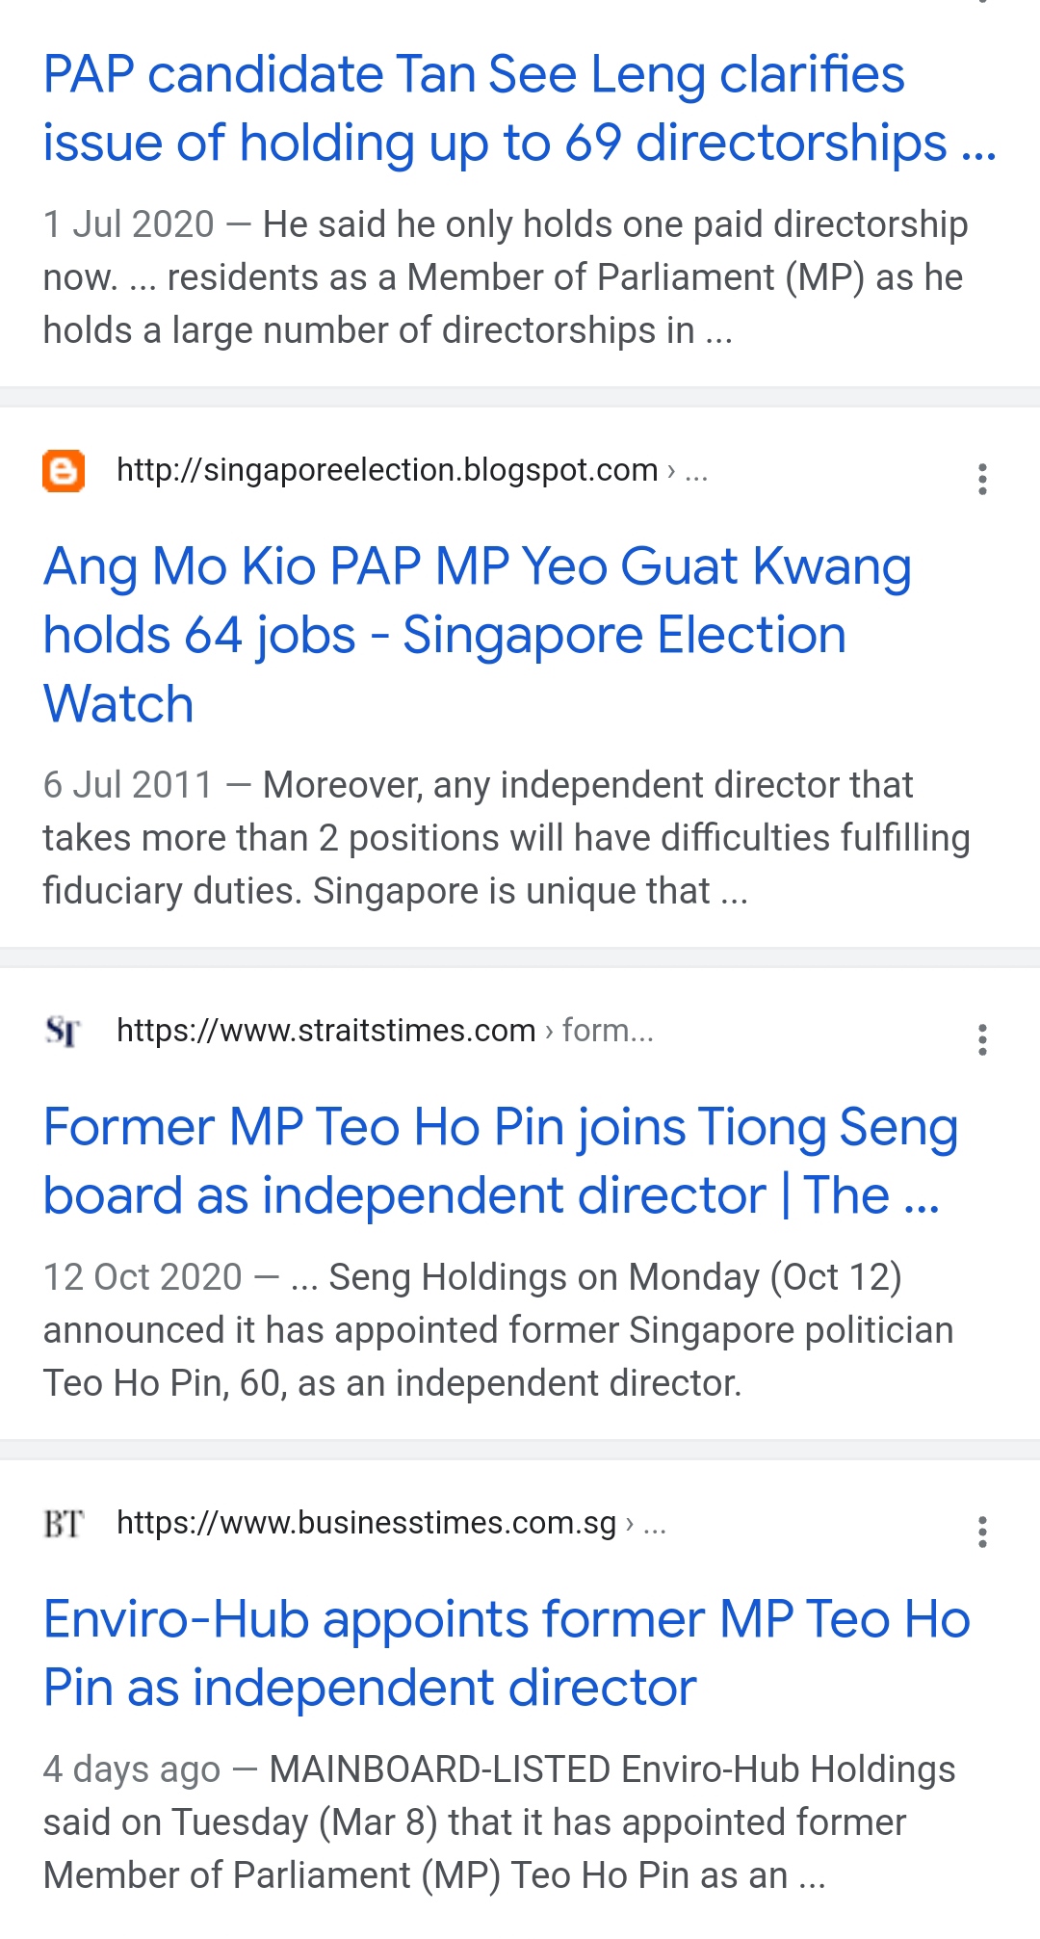
Task: Open the three-dot menu for the Business Times result
Action: (982, 1532)
